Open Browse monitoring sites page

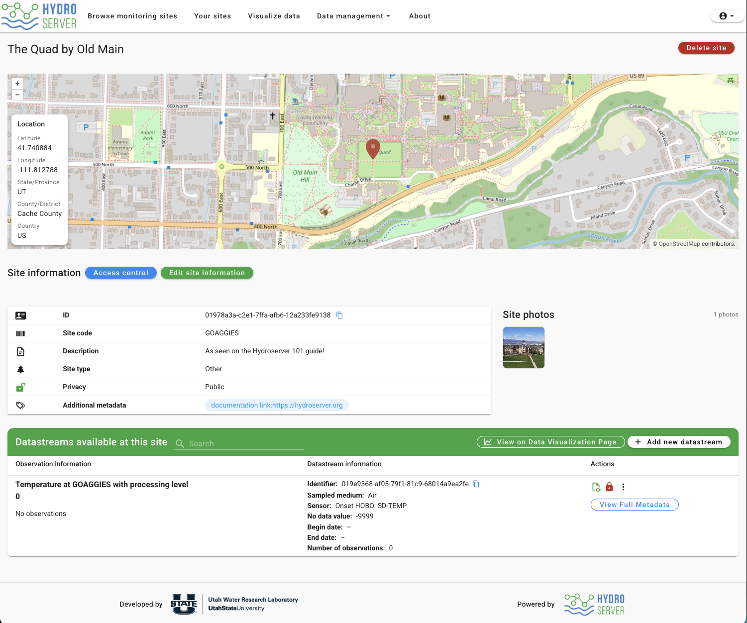pos(132,16)
